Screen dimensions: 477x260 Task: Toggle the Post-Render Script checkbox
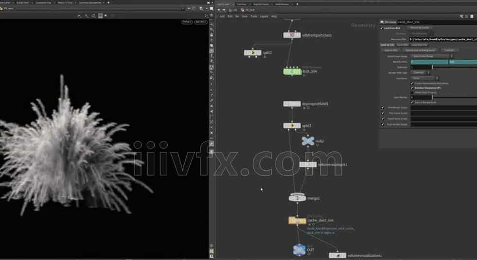click(x=383, y=124)
